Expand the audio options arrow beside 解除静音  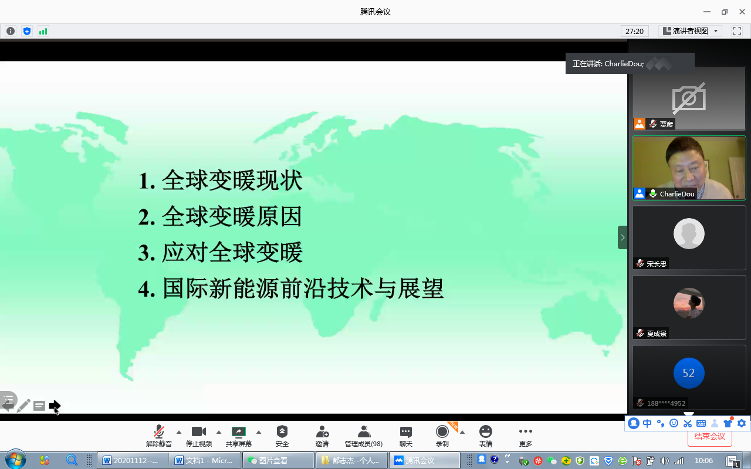click(x=179, y=432)
